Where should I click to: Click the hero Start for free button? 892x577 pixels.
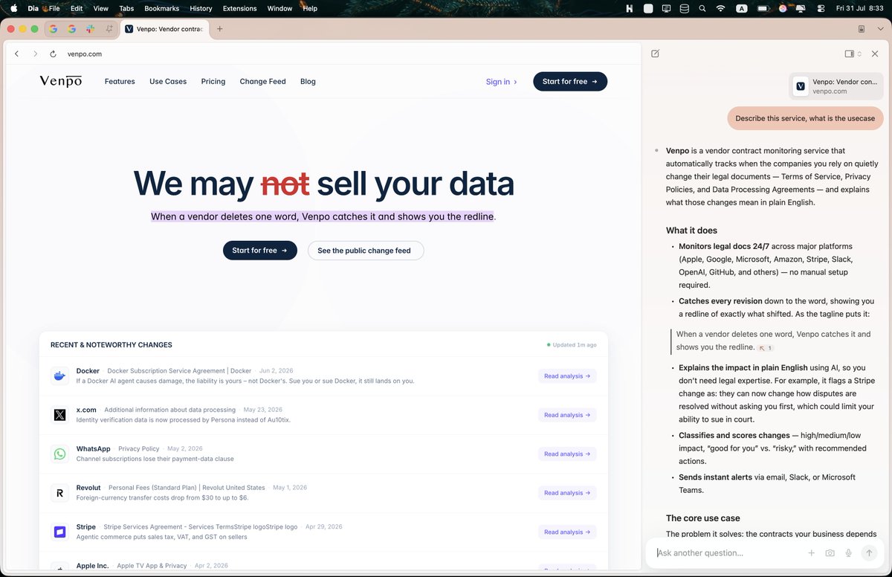coord(260,251)
